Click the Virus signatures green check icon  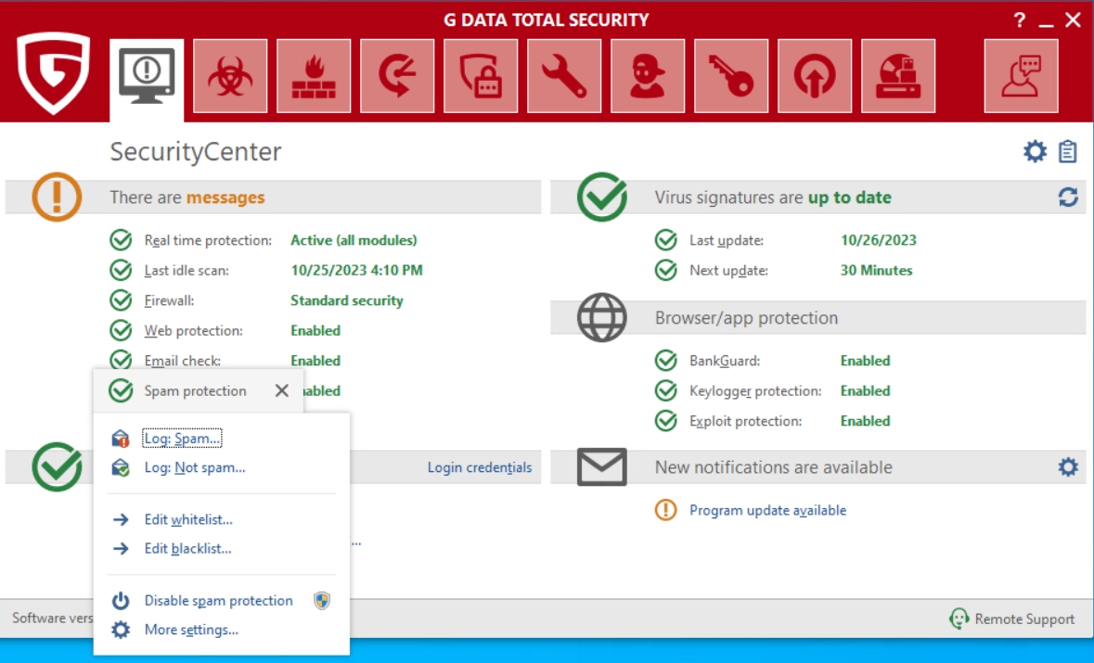tap(602, 198)
